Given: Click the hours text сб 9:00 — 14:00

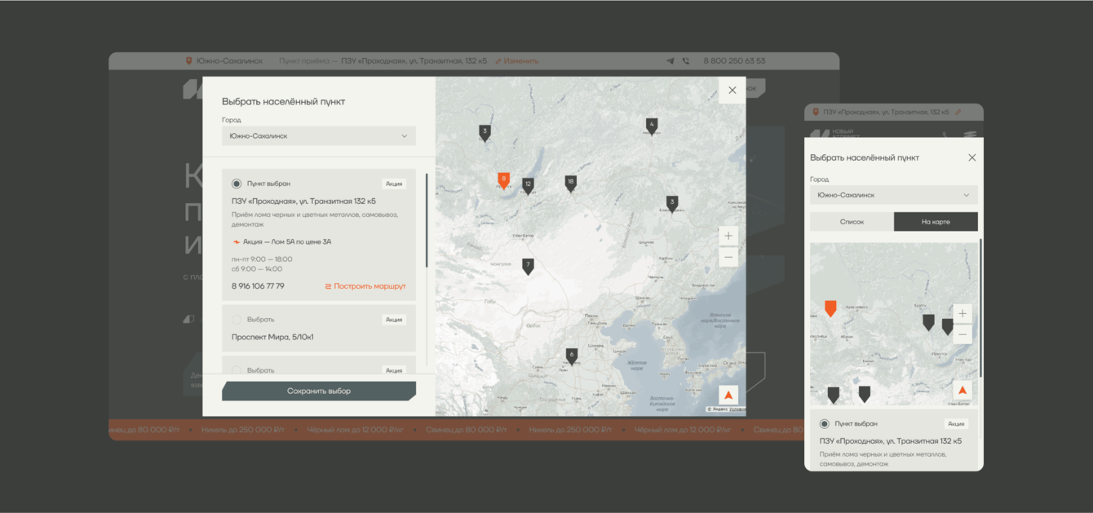Looking at the screenshot, I should (257, 269).
